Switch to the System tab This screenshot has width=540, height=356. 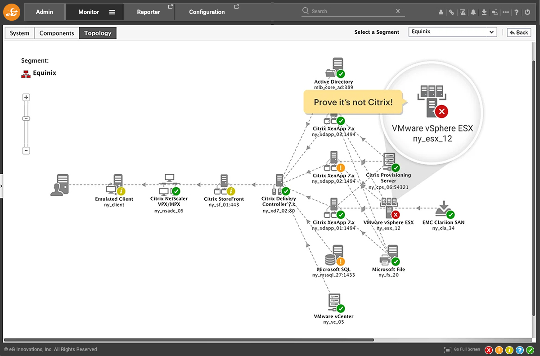point(20,33)
